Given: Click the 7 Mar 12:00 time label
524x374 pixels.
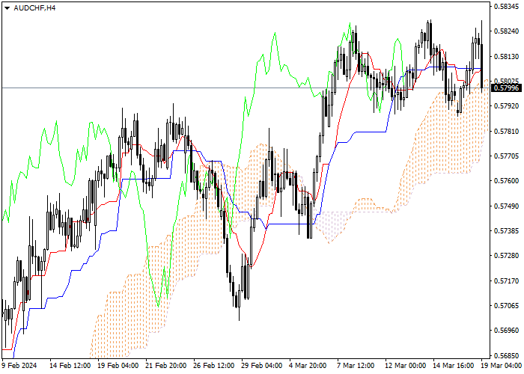Looking at the screenshot, I should (x=356, y=366).
